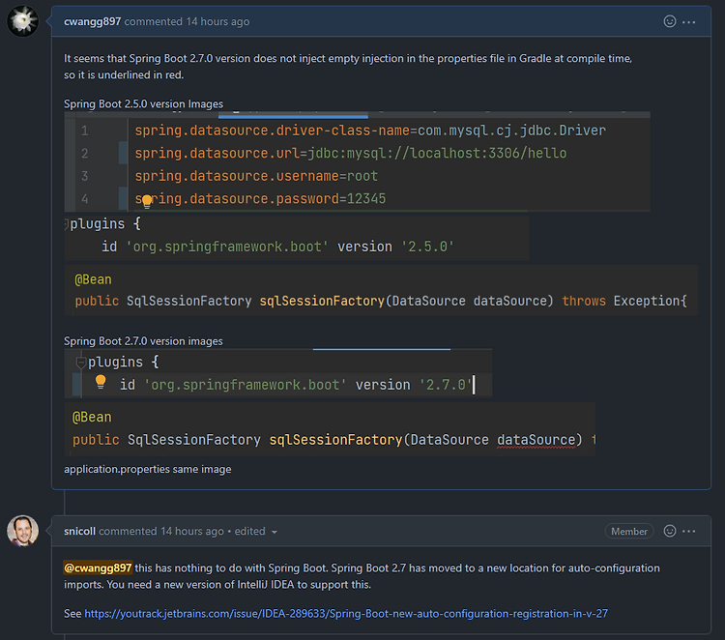Open the youtrack.jetbrains.com IDEA-289633 link
The image size is (725, 640).
click(x=346, y=614)
